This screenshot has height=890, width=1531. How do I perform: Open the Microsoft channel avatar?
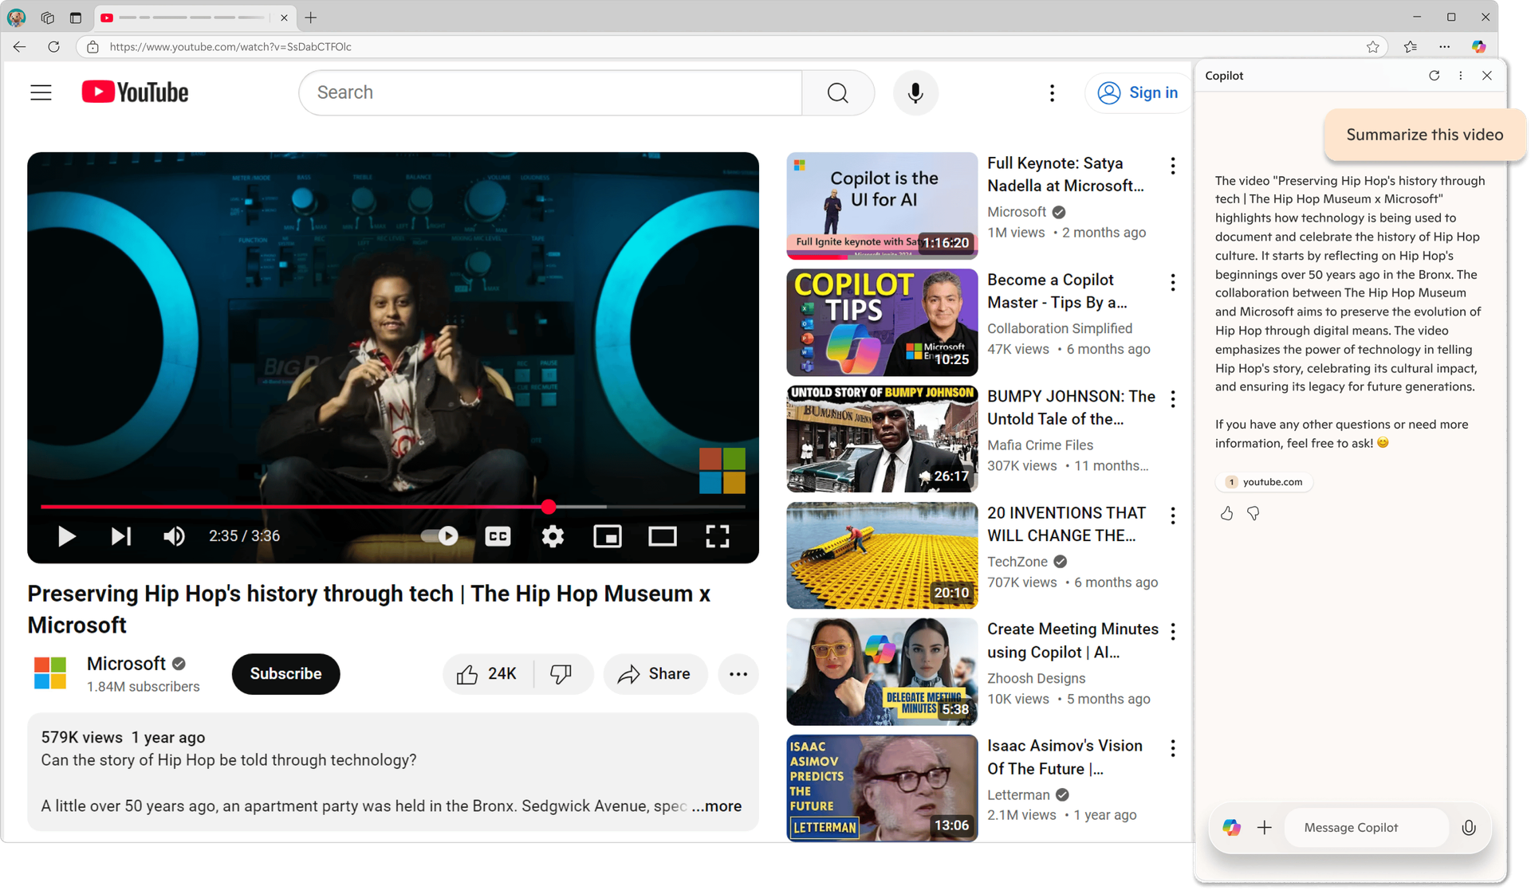50,673
